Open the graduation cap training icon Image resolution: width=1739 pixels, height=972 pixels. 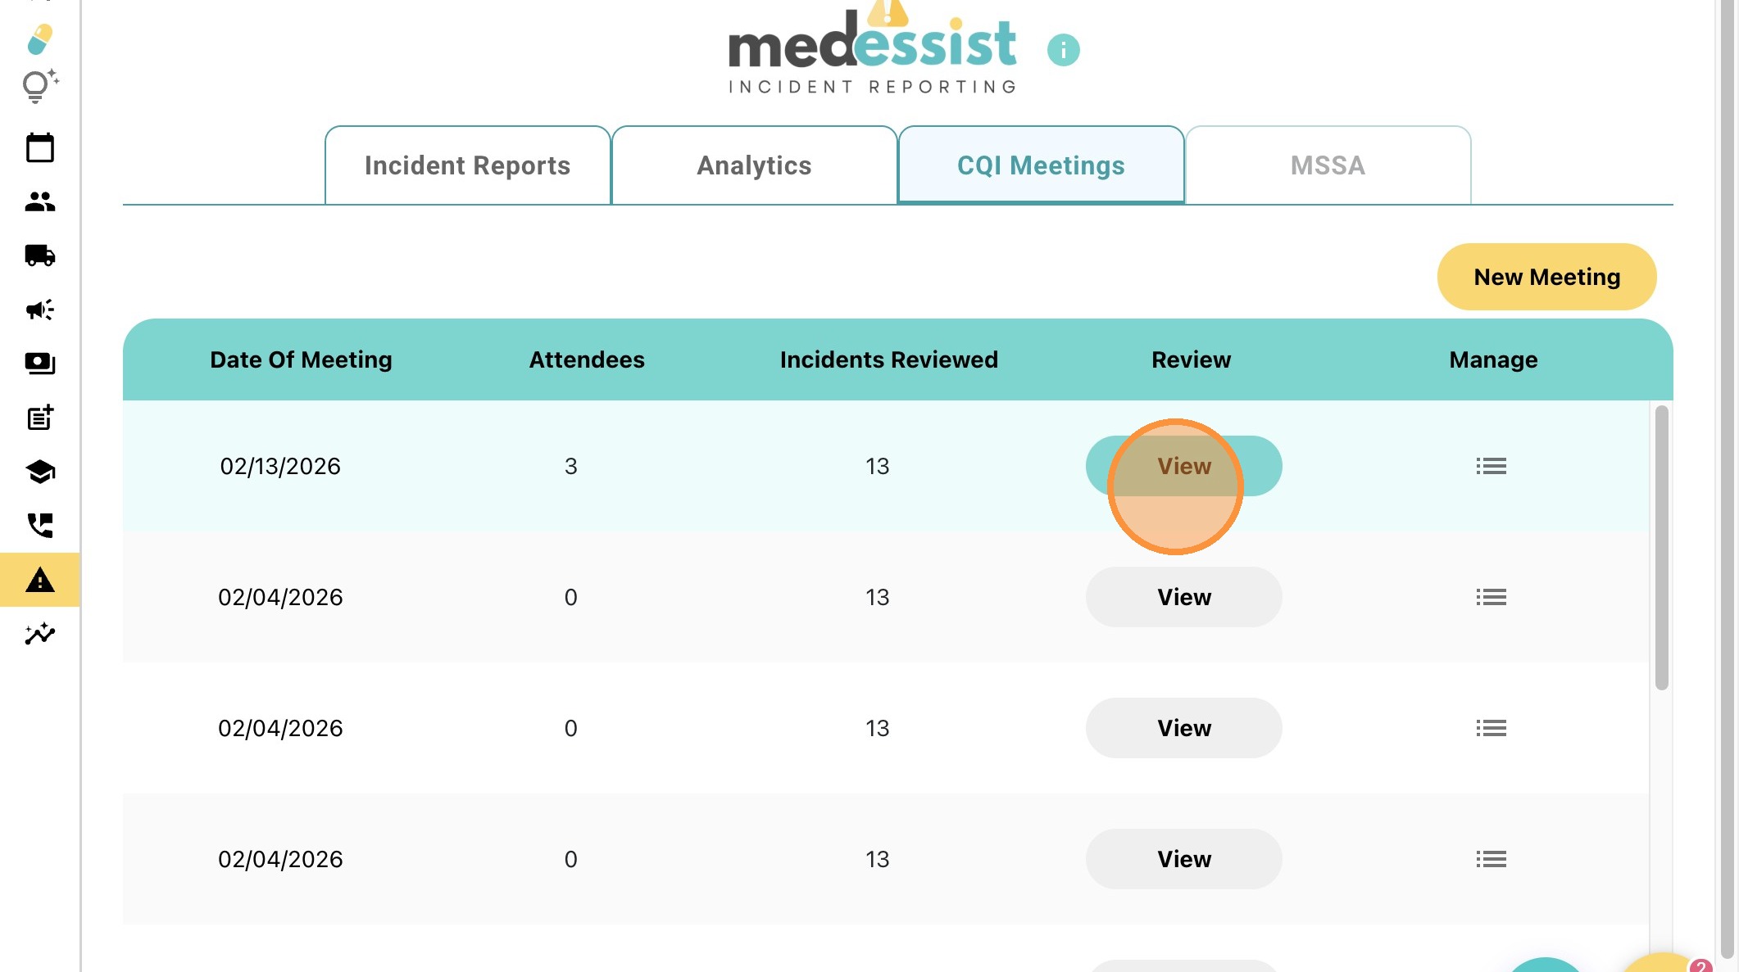point(39,472)
